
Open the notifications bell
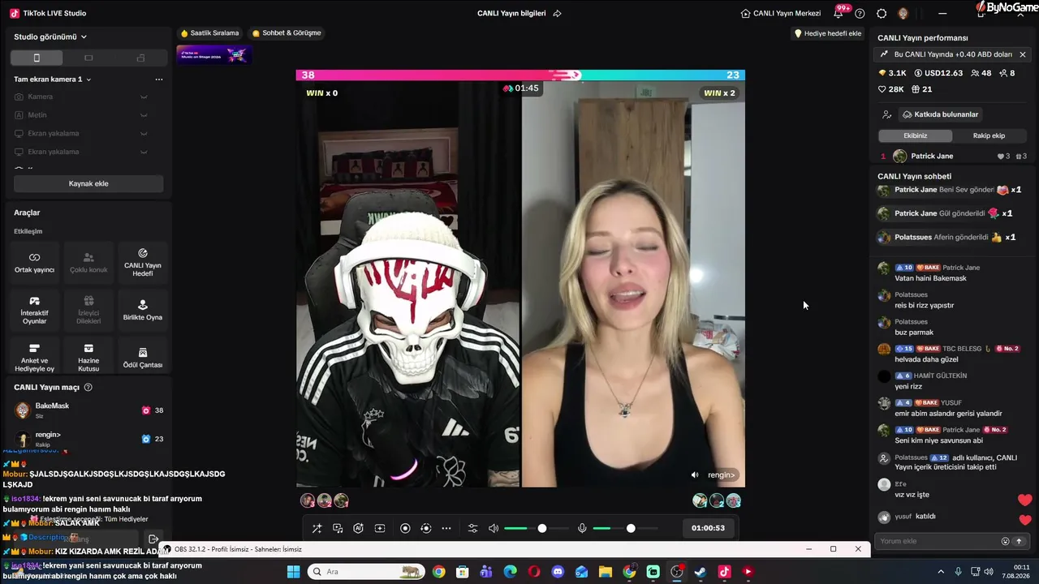click(839, 13)
